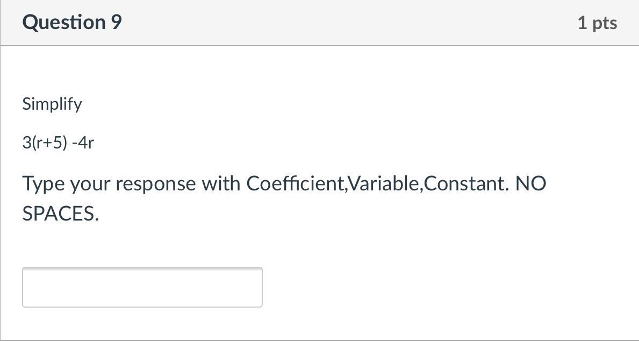Click the "Question 9" heading
639x341 pixels.
tap(72, 22)
